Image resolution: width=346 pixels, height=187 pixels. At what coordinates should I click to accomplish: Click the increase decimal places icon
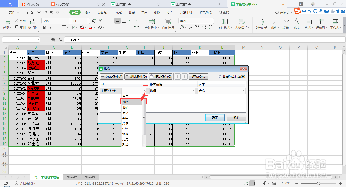click(x=204, y=27)
